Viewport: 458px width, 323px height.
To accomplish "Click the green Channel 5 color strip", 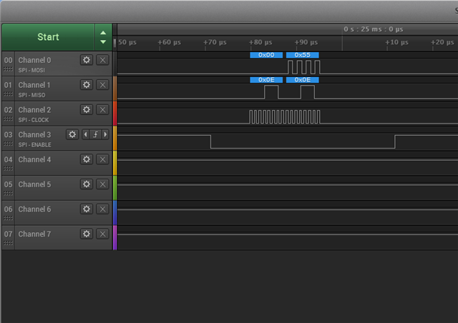I will [114, 188].
